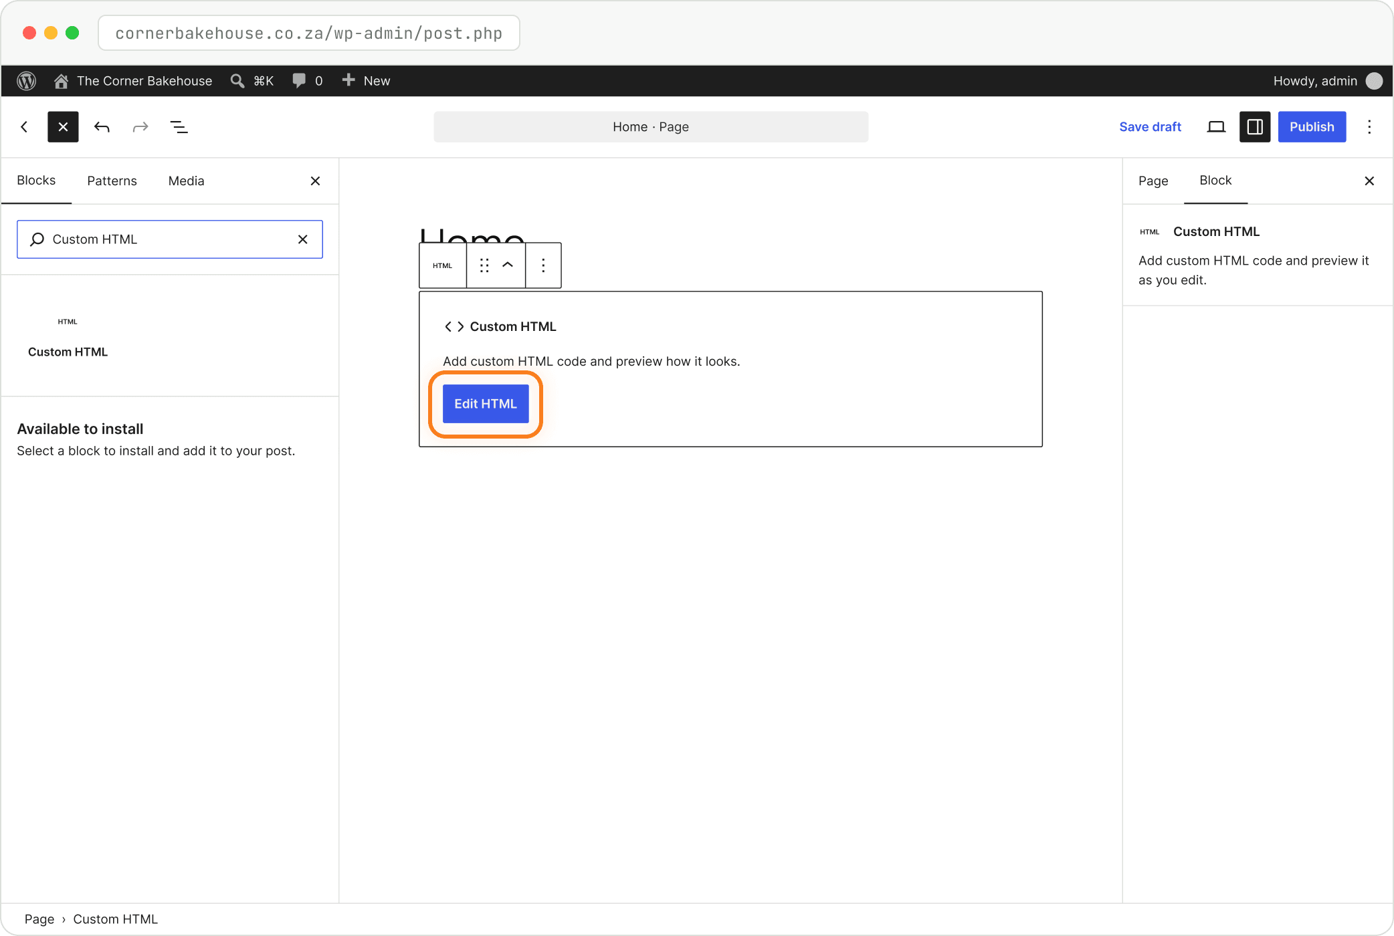
Task: Click the 'Available to install' heading
Action: pyautogui.click(x=80, y=429)
